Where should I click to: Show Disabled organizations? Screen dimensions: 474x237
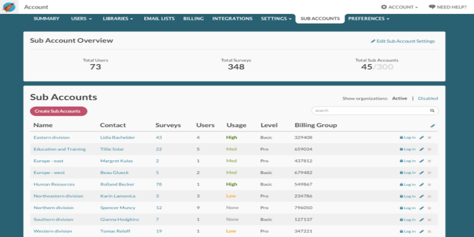pyautogui.click(x=428, y=98)
